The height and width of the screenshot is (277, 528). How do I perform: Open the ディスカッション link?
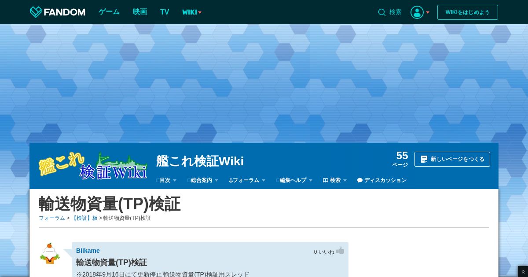click(x=382, y=180)
